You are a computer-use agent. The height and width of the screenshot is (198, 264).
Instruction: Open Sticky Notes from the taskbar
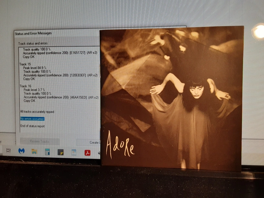point(60,152)
